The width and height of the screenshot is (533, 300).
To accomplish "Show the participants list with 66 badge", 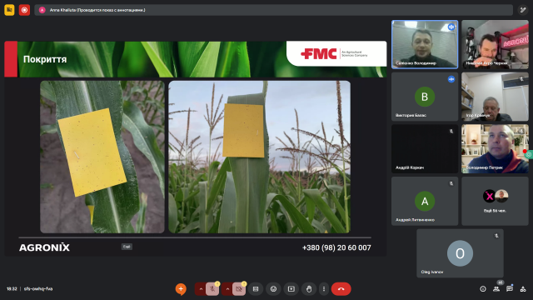I will click(496, 289).
